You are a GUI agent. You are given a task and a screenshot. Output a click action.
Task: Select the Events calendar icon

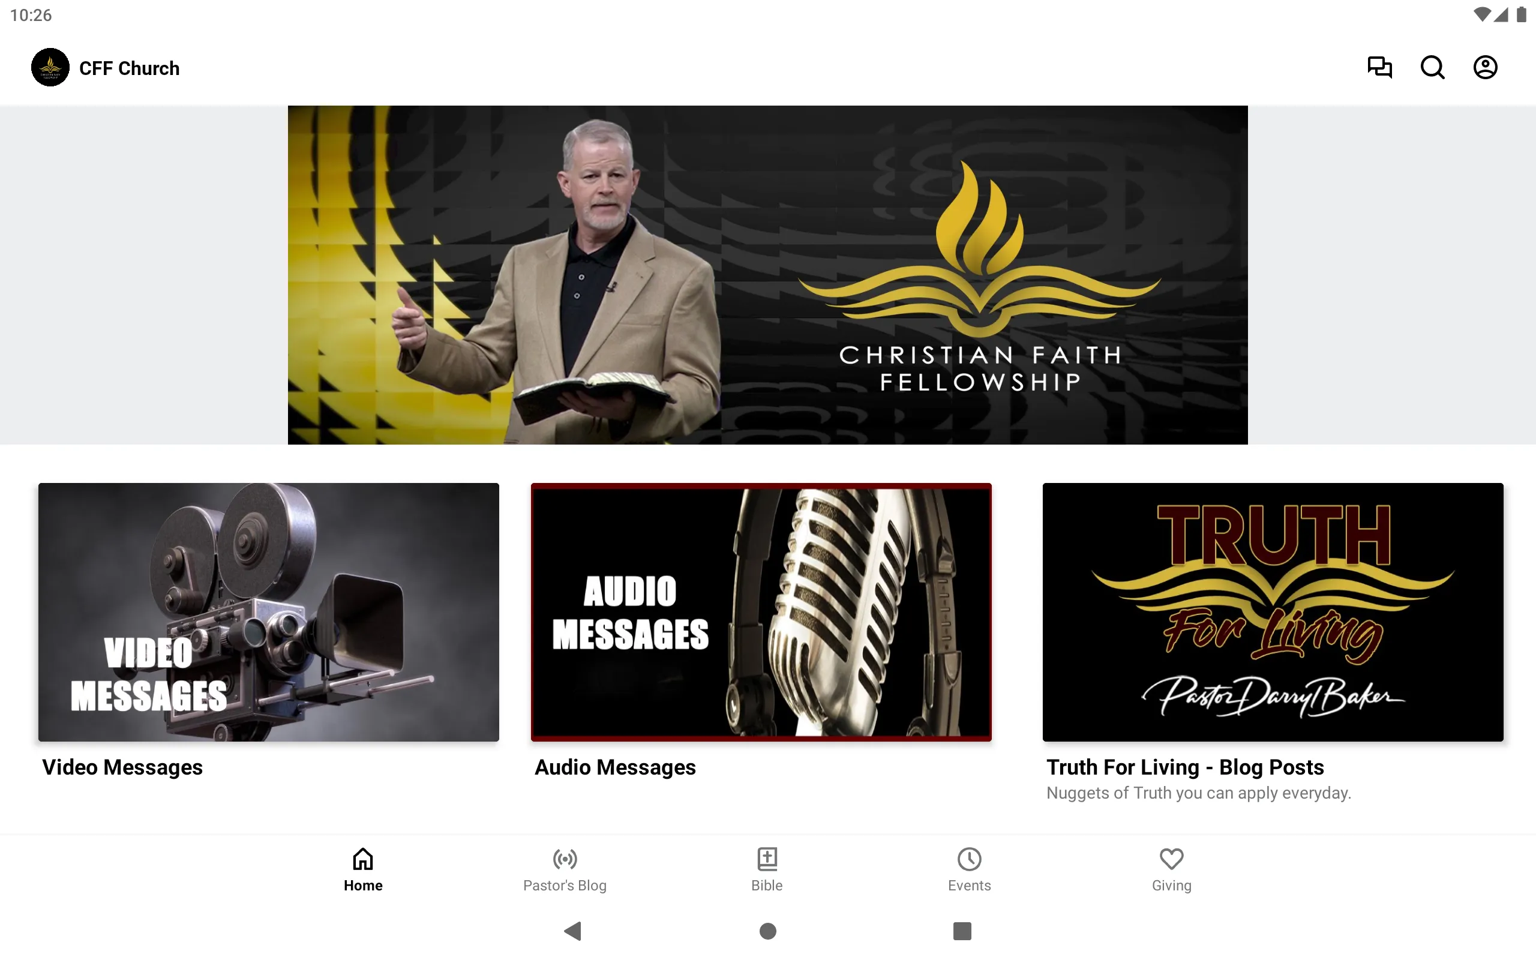click(969, 859)
